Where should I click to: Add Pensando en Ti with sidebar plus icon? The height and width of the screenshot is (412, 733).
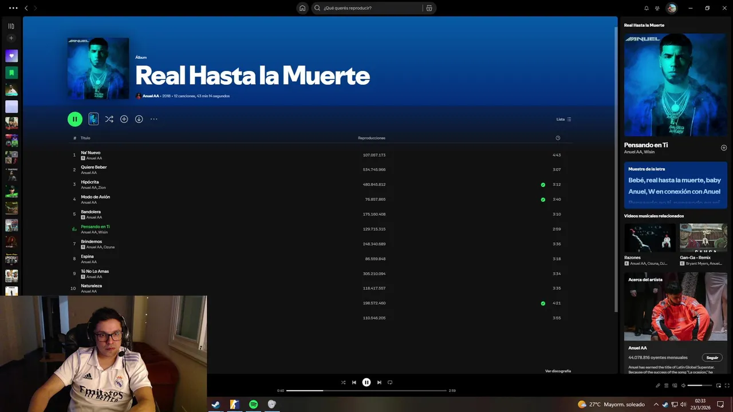[724, 148]
